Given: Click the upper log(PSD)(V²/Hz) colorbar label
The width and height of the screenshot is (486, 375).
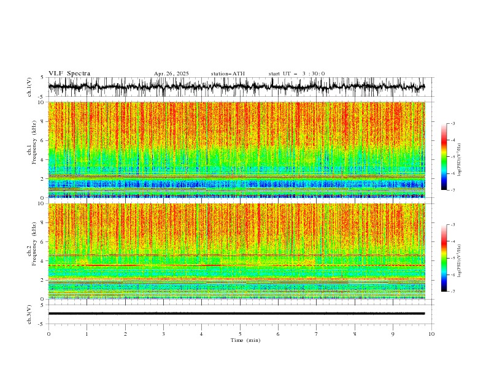Looking at the screenshot, I should 460,160.
